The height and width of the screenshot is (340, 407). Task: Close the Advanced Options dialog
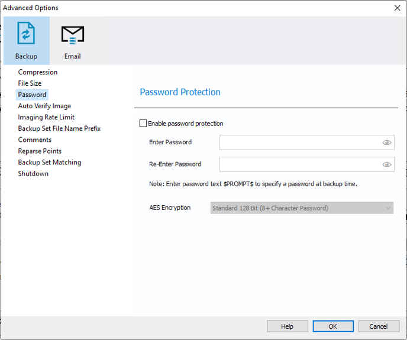[397, 8]
